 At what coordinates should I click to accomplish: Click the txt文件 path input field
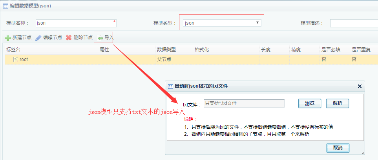point(244,103)
